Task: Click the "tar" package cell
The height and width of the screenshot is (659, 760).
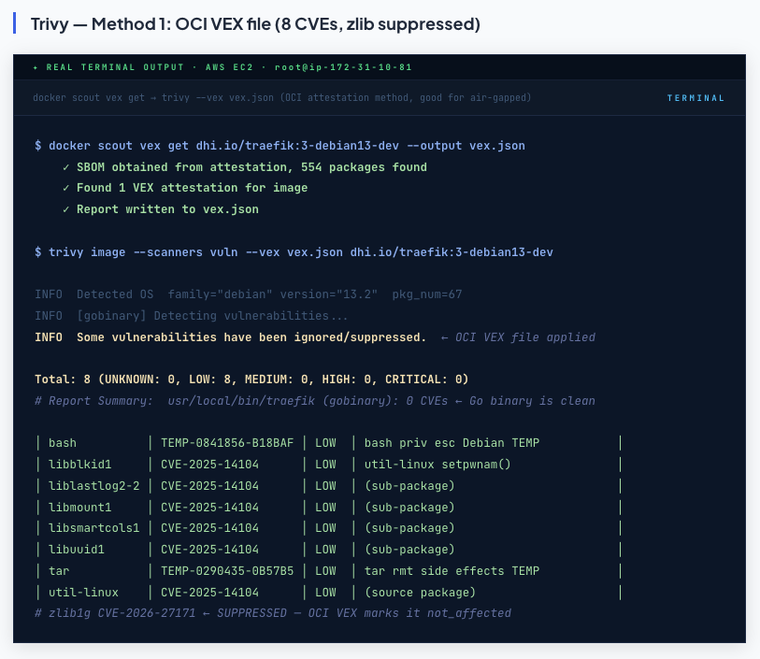Action: click(59, 571)
